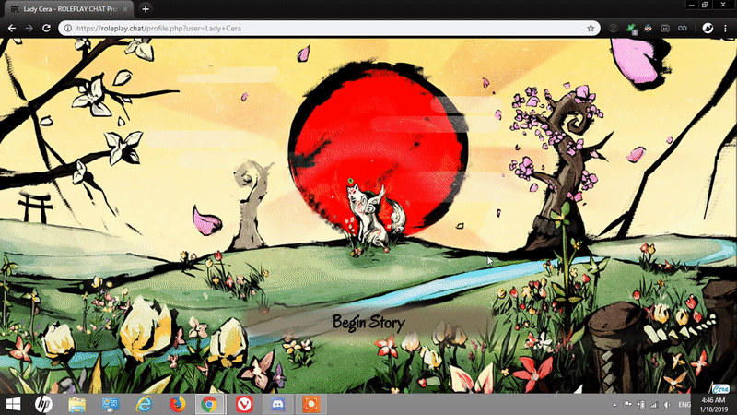The width and height of the screenshot is (737, 415).
Task: Show hidden system tray icons
Action: [x=614, y=405]
